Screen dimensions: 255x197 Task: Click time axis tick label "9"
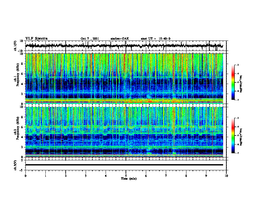point(206,176)
